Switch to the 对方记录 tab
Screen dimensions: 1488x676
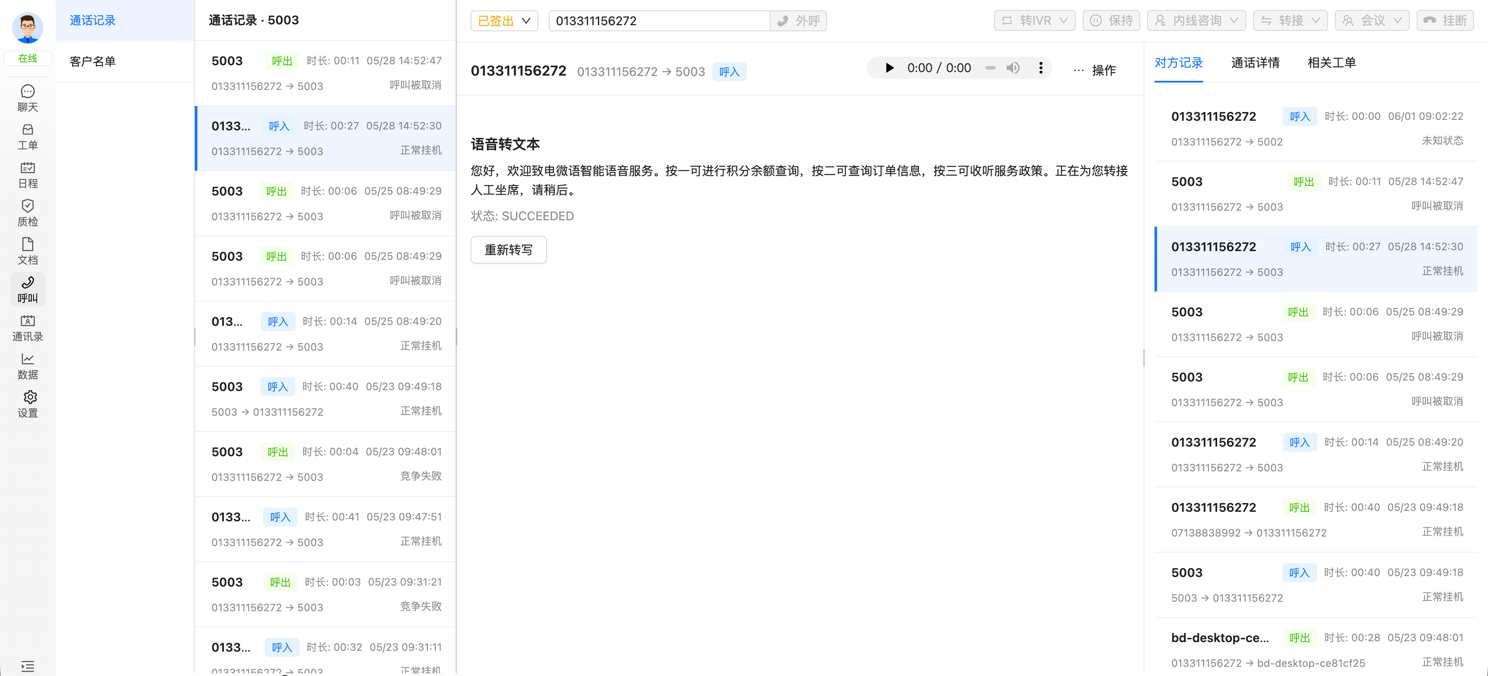(1178, 63)
